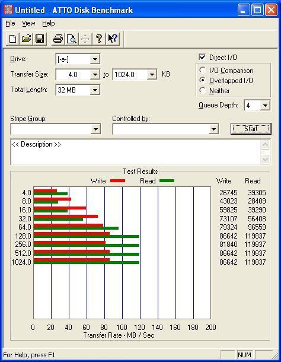Click read value 39305 for 4.0 KB
The height and width of the screenshot is (362, 281).
pyautogui.click(x=257, y=192)
